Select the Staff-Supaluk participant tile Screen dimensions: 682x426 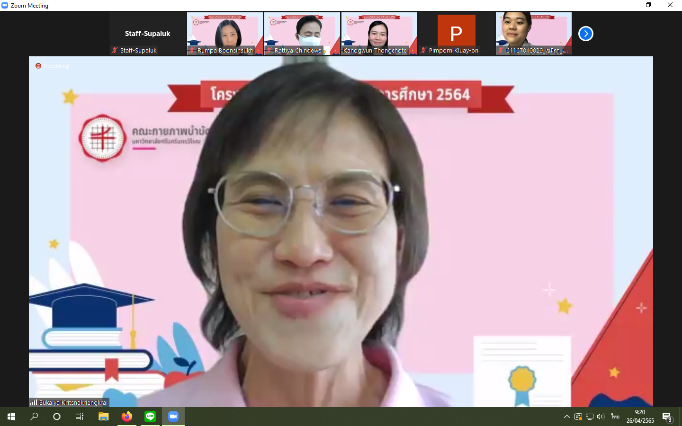click(x=147, y=34)
